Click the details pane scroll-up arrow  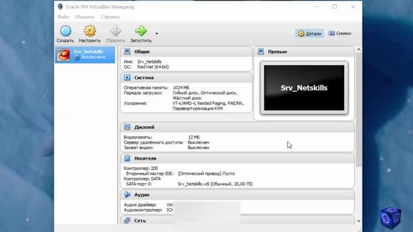coord(359,50)
